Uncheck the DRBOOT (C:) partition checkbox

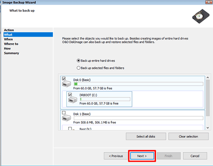click(x=70, y=94)
